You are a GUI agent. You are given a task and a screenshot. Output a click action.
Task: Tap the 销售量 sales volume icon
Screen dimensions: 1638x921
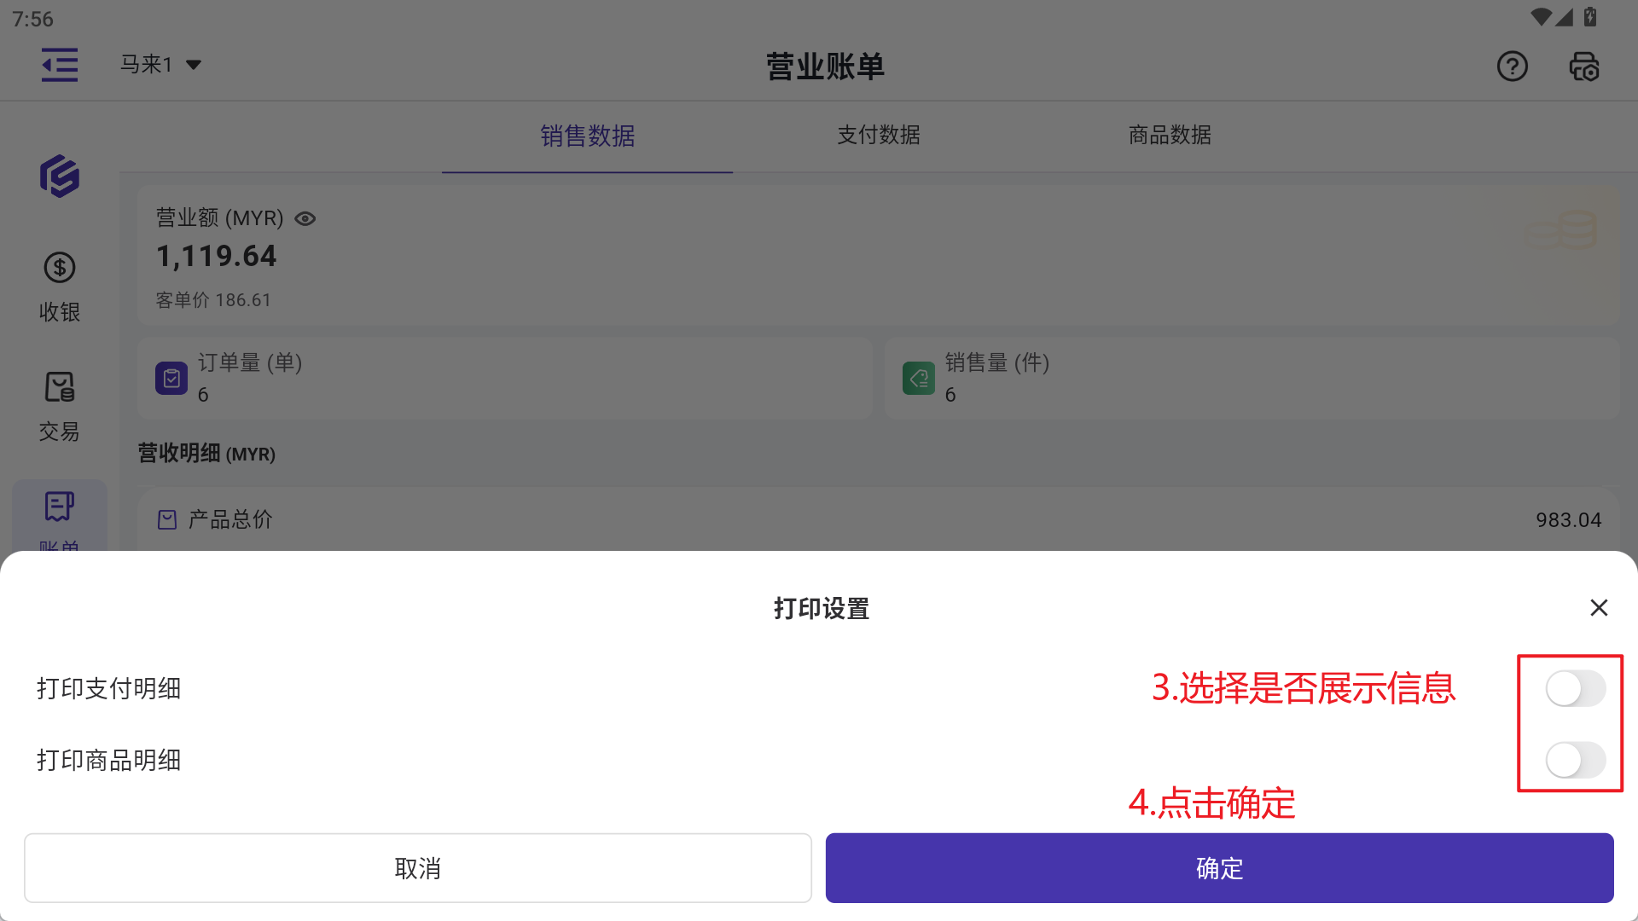coord(919,378)
